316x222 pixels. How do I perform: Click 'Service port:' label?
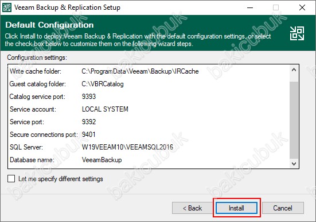point(27,122)
